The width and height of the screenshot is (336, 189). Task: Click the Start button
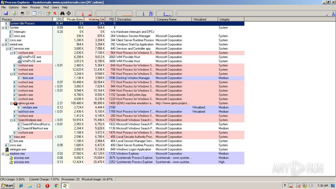pos(7,185)
